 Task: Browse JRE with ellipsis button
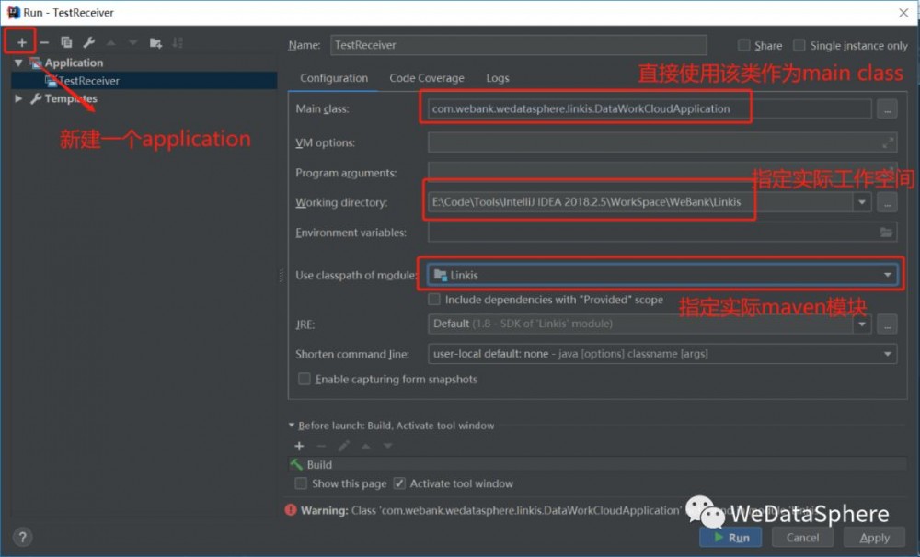(887, 324)
